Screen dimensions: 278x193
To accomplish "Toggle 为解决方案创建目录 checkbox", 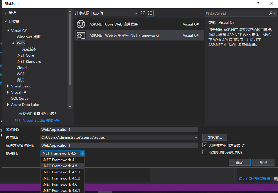I will [205, 145].
